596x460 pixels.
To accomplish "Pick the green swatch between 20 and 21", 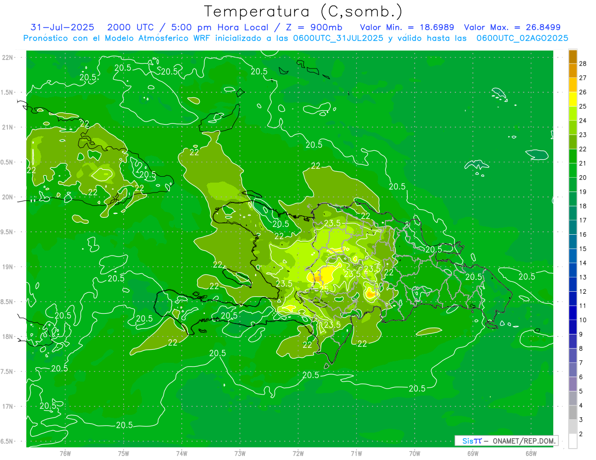I will 573,170.
